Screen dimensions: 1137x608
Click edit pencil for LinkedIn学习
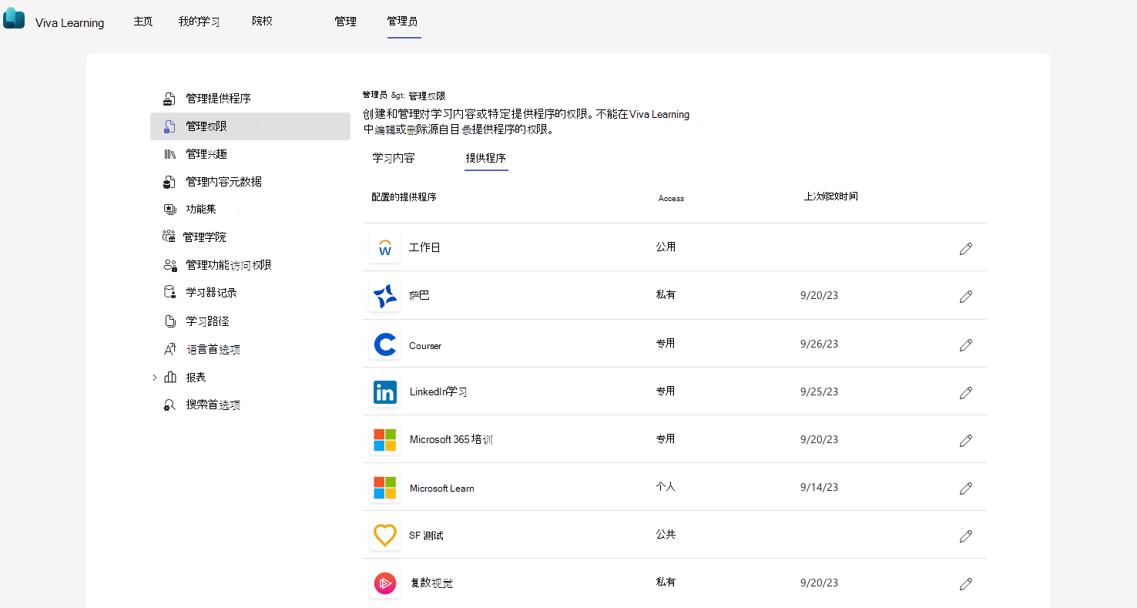click(966, 392)
